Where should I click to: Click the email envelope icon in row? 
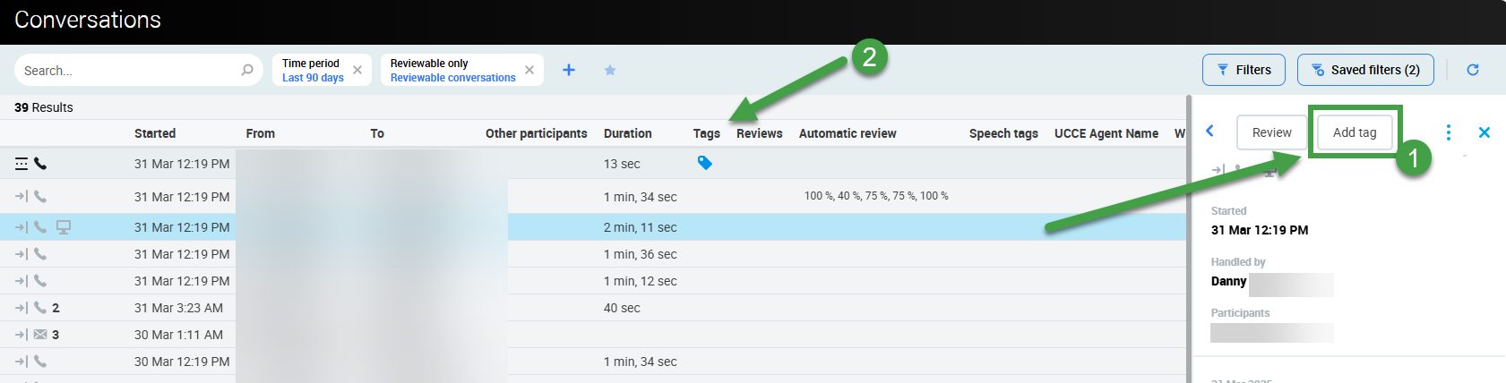[40, 335]
